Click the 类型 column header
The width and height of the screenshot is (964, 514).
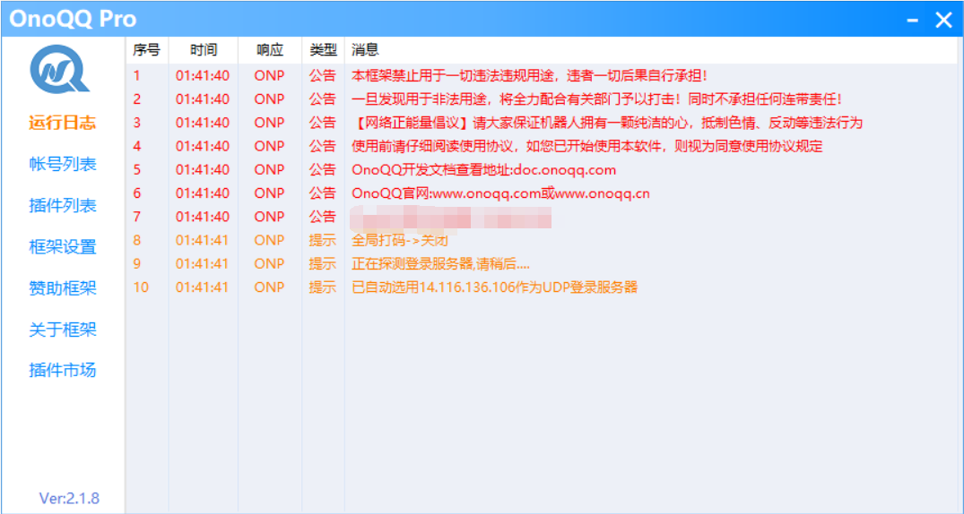click(324, 50)
